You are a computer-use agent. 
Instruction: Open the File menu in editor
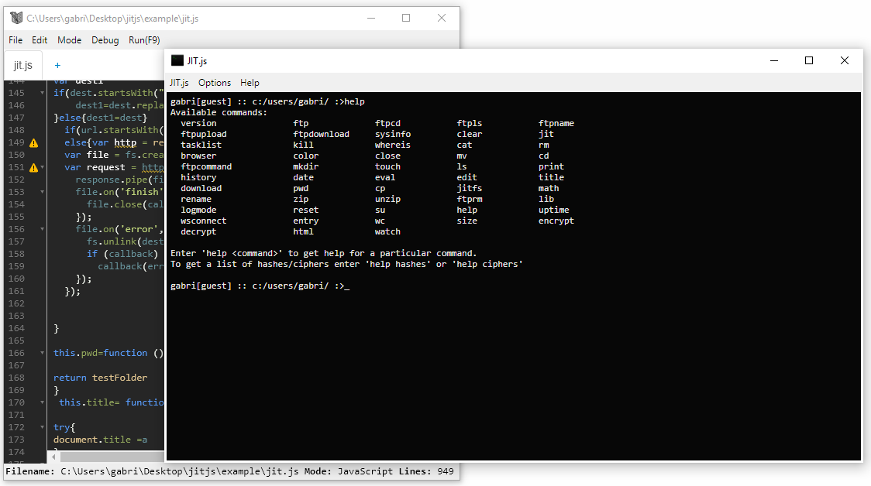click(15, 40)
